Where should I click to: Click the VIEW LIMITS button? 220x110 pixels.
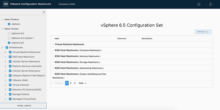point(23,106)
